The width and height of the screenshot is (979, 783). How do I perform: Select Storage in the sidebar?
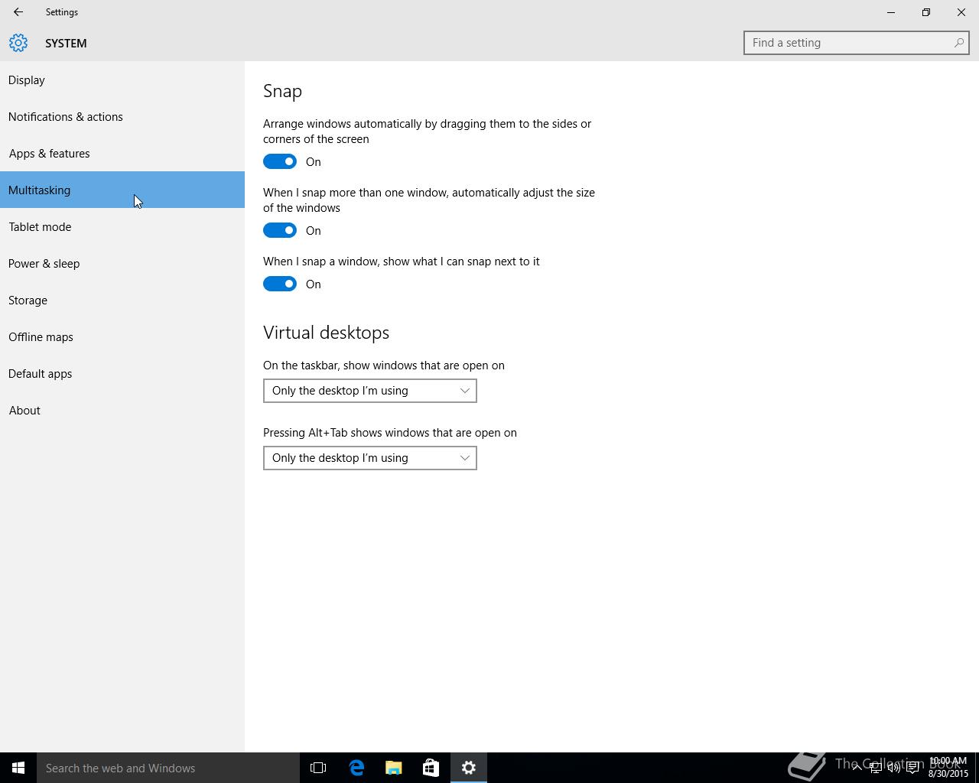[x=122, y=300]
